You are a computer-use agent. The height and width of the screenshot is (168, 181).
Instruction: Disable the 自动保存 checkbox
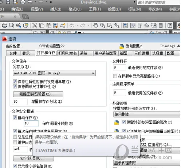point(15,118)
